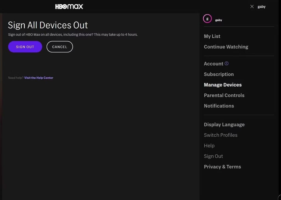Open Privacy & Terms
This screenshot has height=200, width=281.
tap(222, 167)
